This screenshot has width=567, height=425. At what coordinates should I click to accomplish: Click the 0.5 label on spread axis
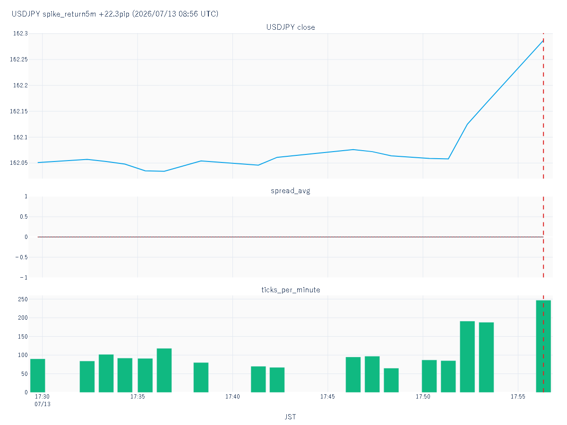[x=24, y=217]
